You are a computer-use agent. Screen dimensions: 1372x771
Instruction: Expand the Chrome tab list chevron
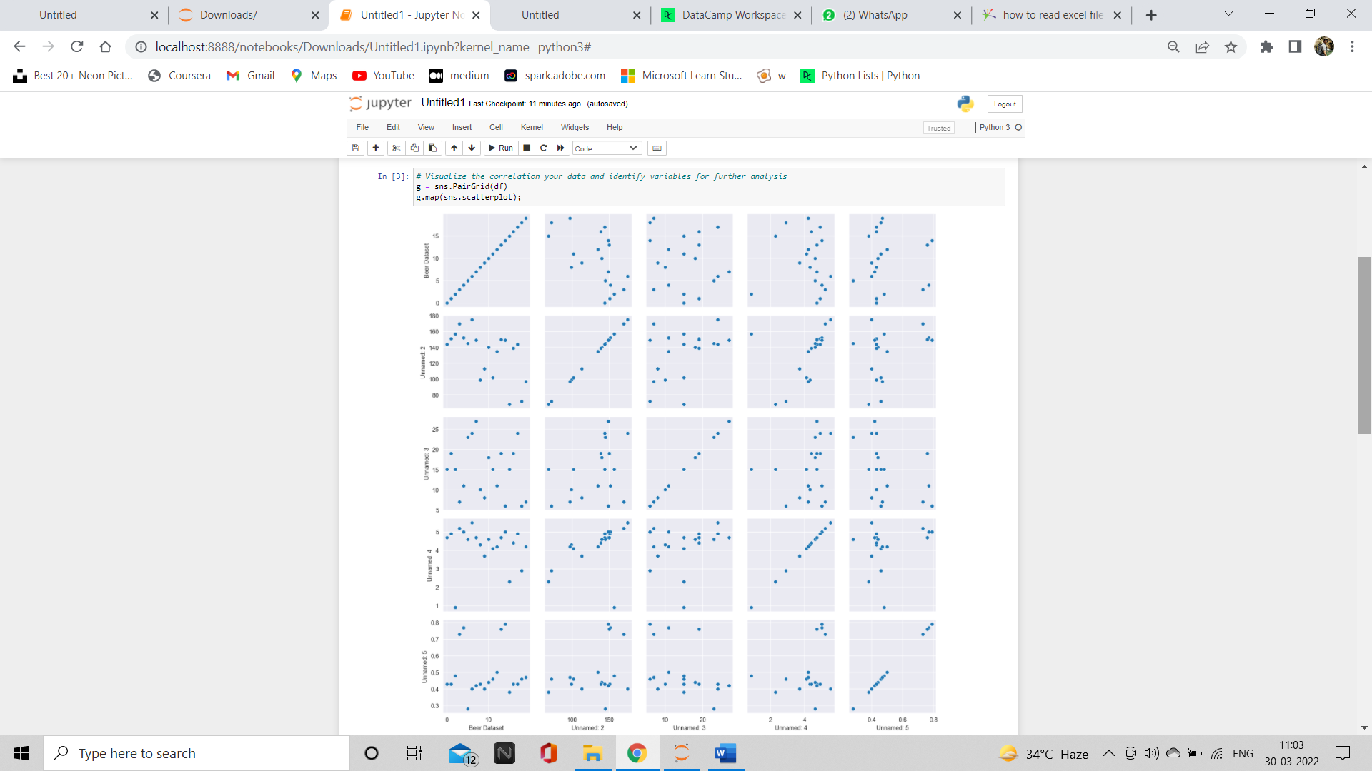pyautogui.click(x=1228, y=14)
